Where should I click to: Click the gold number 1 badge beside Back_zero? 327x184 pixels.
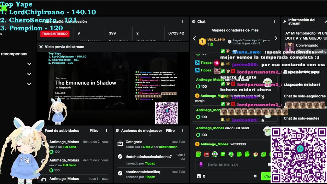202,41
